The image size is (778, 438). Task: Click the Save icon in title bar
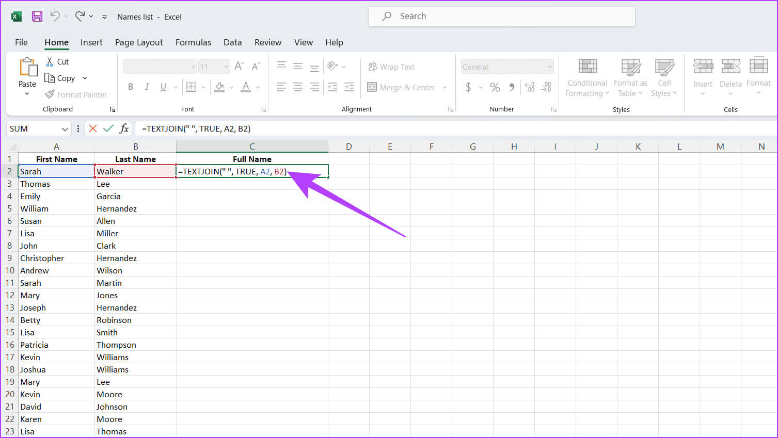(x=37, y=17)
